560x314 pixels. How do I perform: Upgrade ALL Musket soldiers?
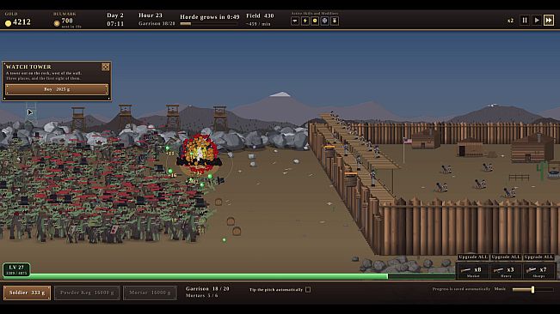coord(473,257)
